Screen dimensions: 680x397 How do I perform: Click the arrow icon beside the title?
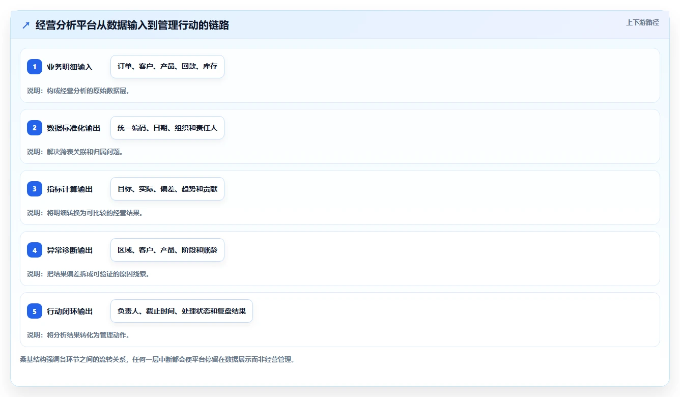[x=26, y=25]
